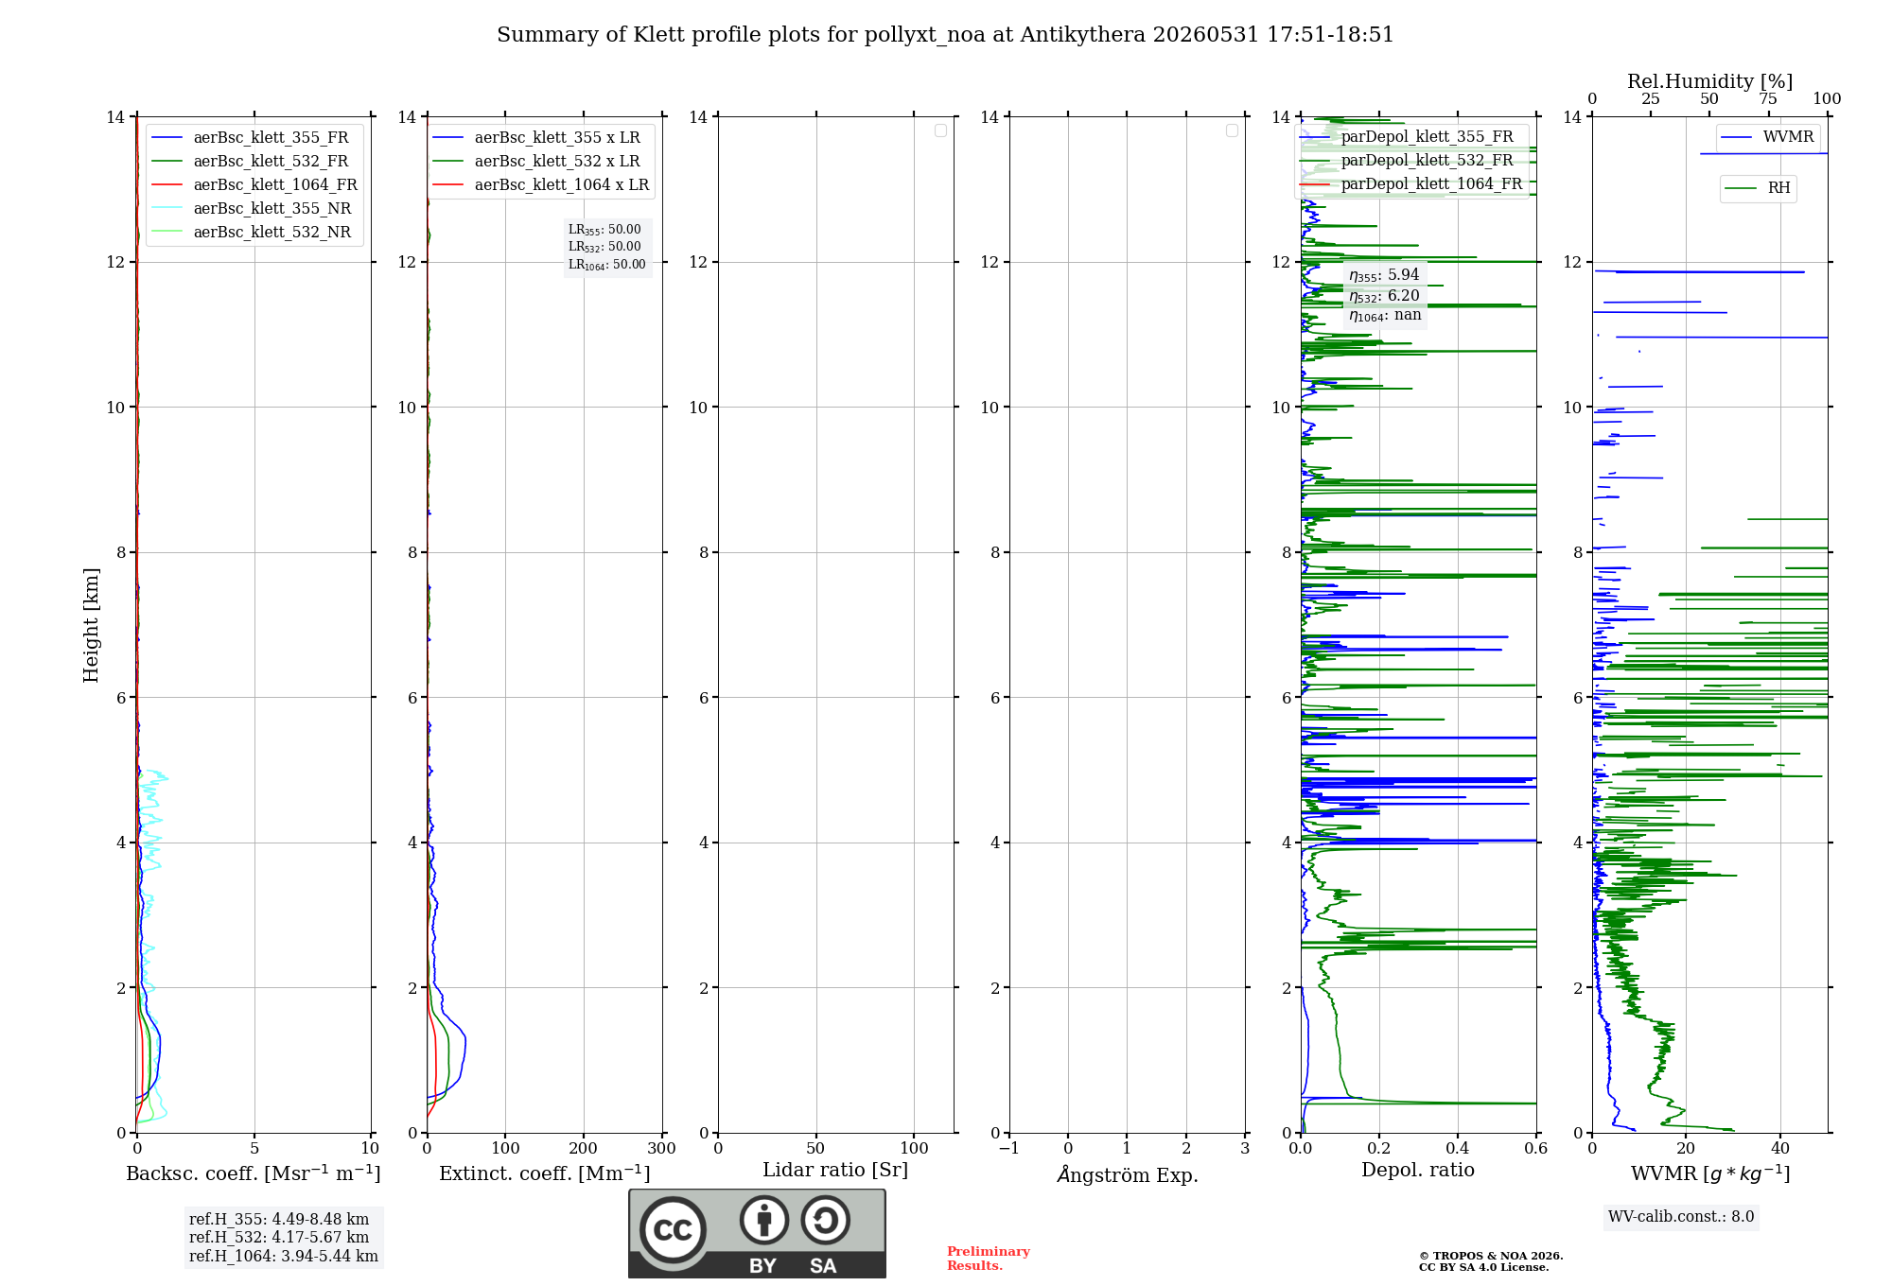Select the parDepol_klett_355_FR legend entry
This screenshot has width=1892, height=1286.
(x=1411, y=137)
